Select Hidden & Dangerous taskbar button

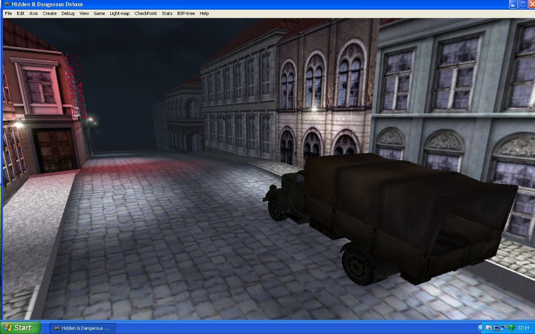point(82,328)
